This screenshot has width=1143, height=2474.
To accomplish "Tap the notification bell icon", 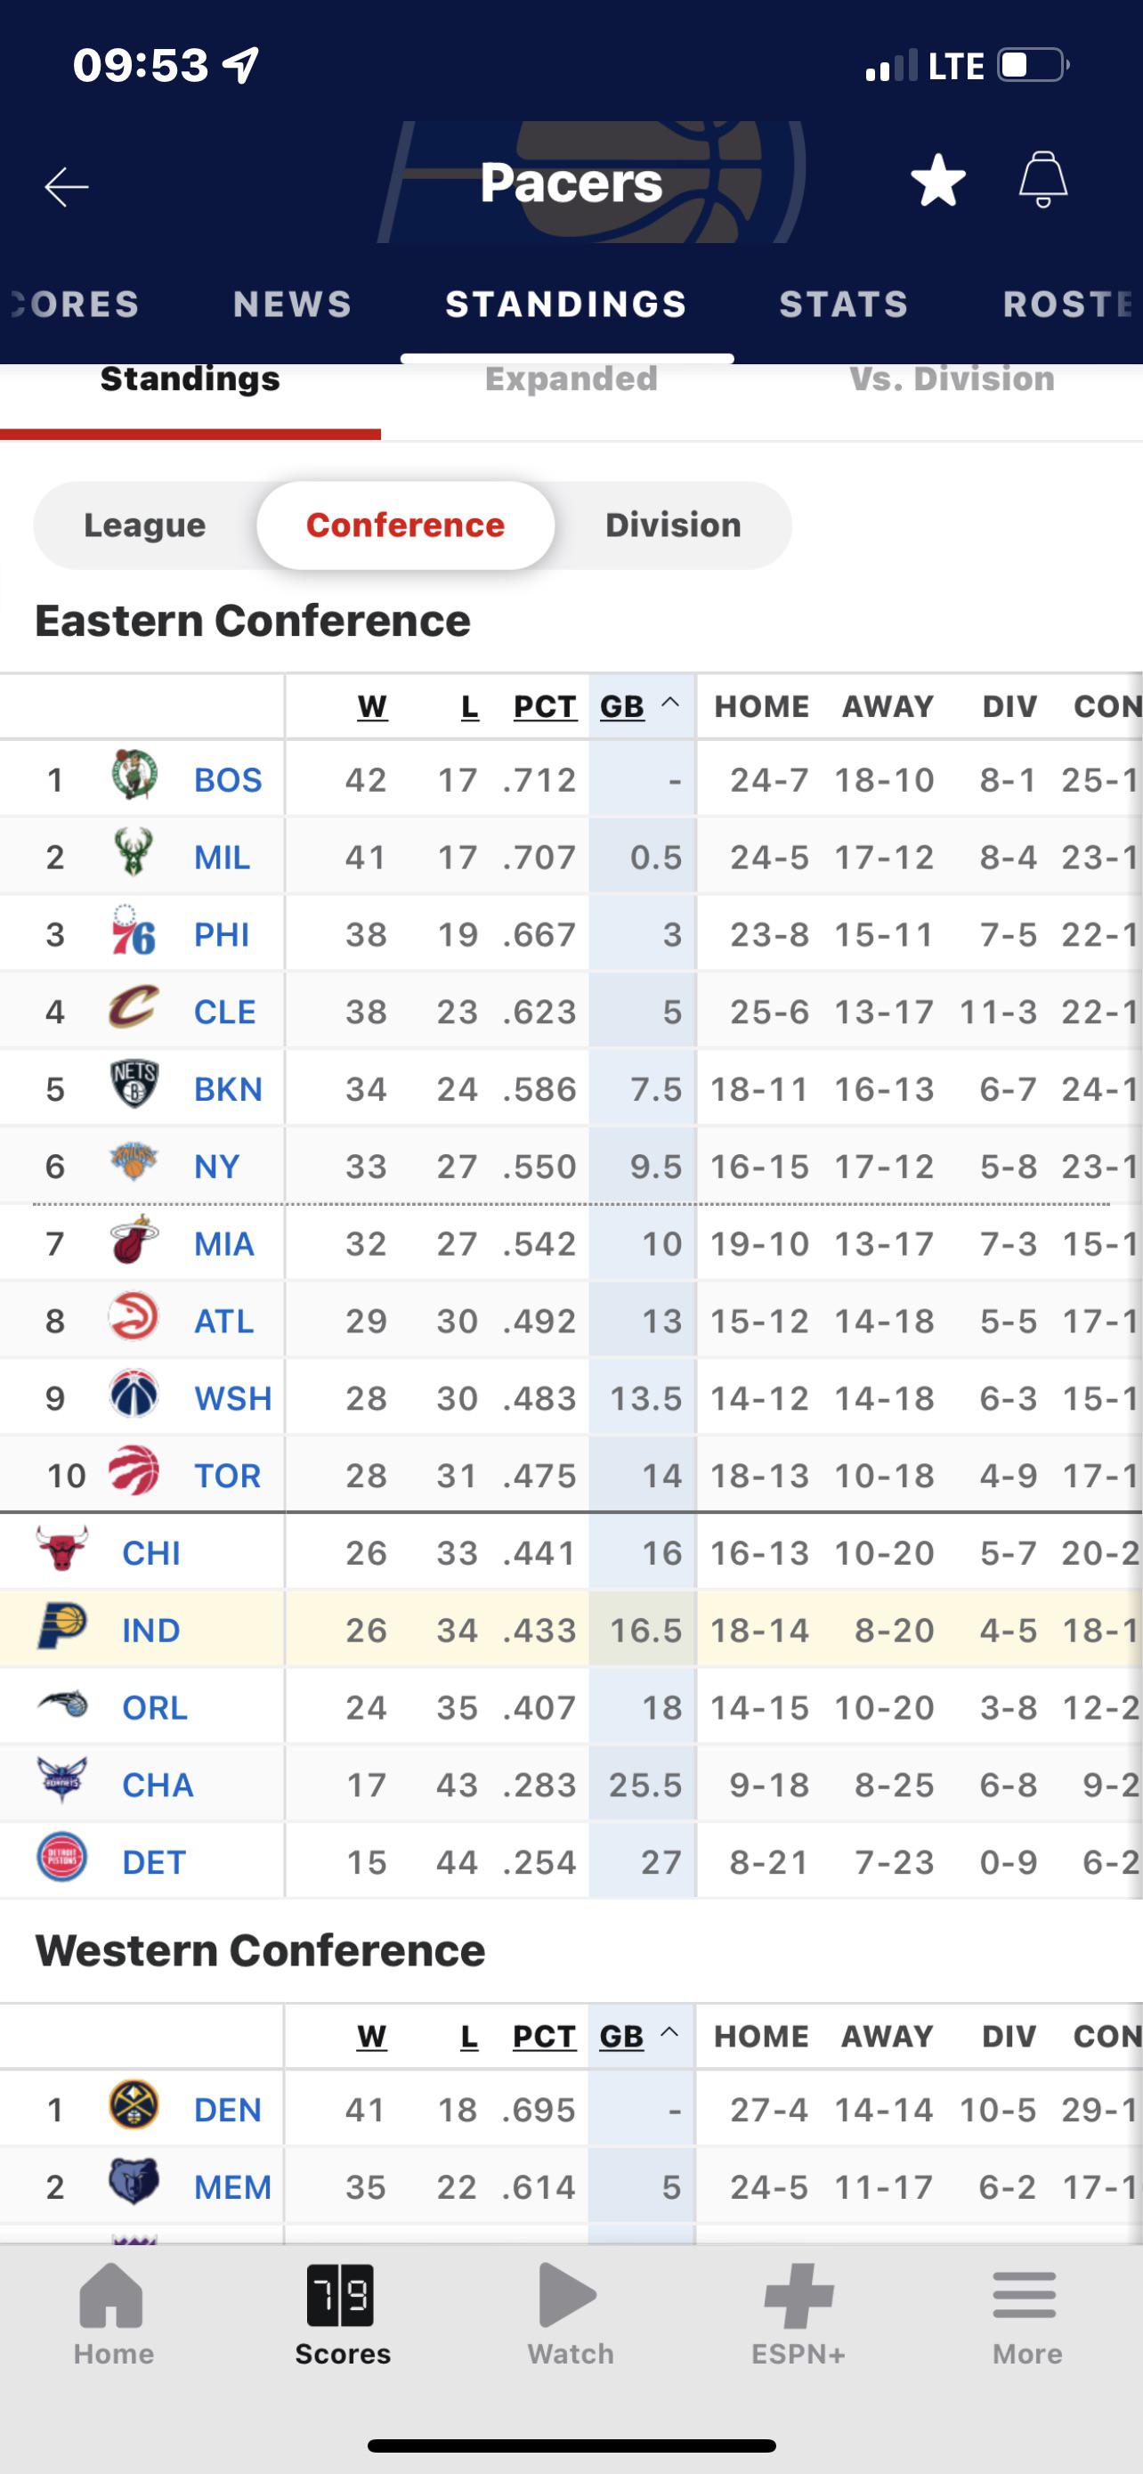I will (1042, 180).
